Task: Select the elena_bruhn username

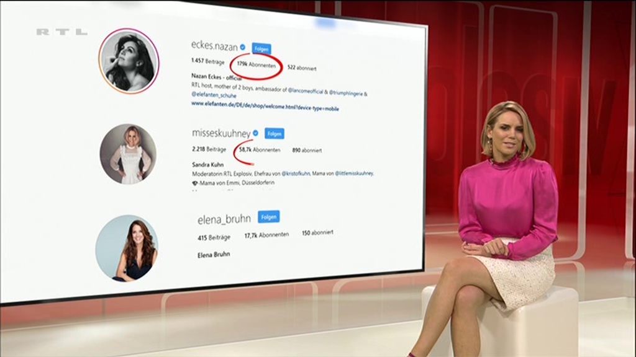Action: pos(224,219)
